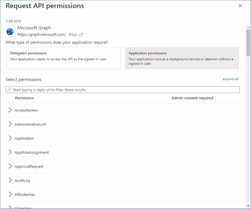Viewport: 251px width, 209px height.
Task: Click the back chevron beside All APIs
Action: [7, 21]
